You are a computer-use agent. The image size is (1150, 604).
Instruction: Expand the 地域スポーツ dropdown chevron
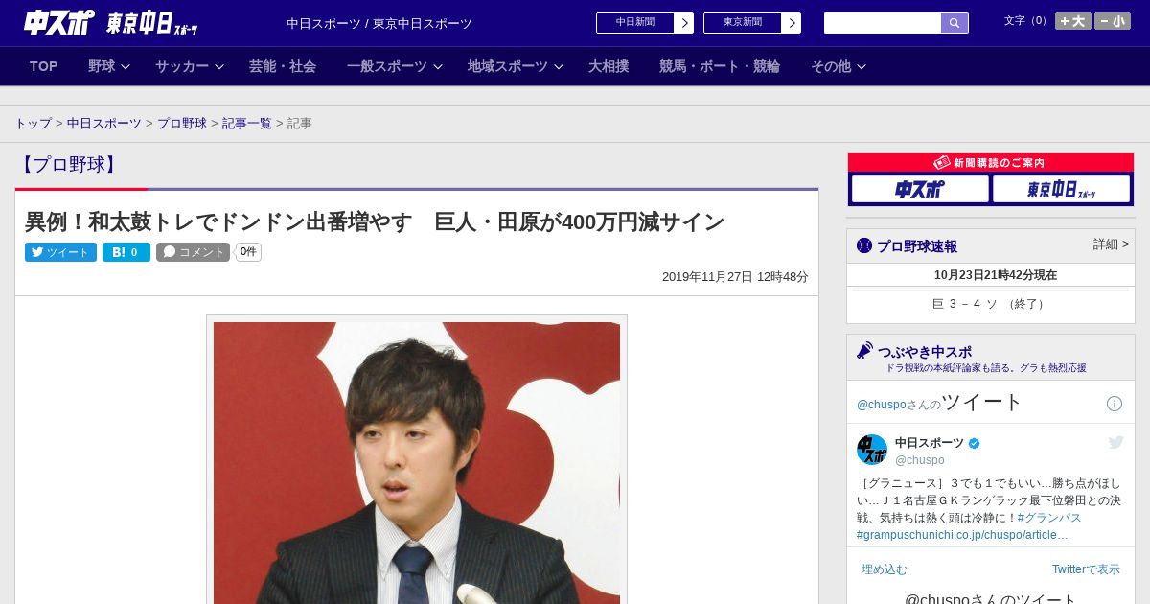[559, 66]
